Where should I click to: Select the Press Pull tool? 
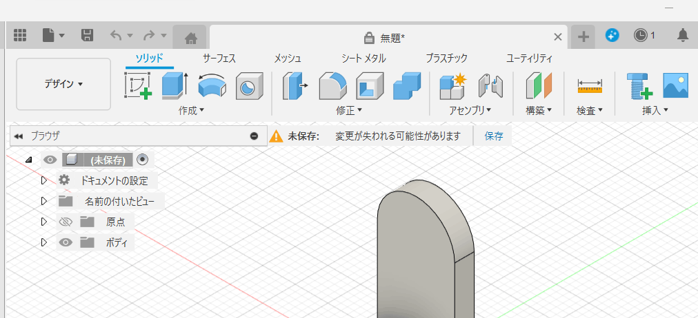(x=296, y=85)
